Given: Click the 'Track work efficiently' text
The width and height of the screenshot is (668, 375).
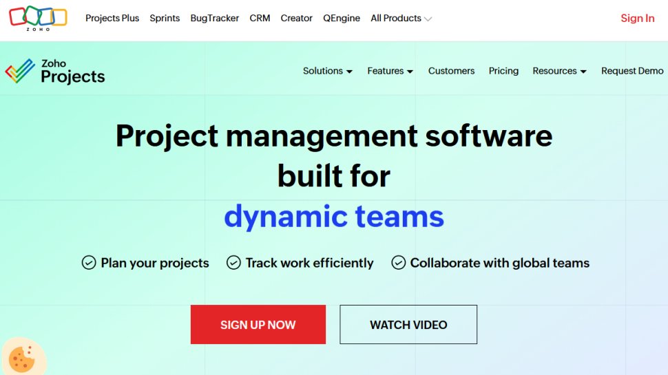Looking at the screenshot, I should pos(309,263).
